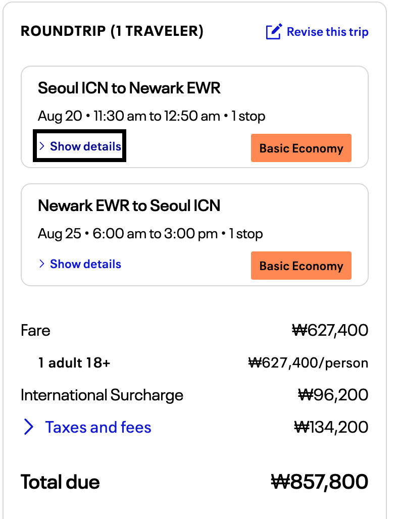
Task: Click the Aug 25 return time line
Action: [x=151, y=234]
